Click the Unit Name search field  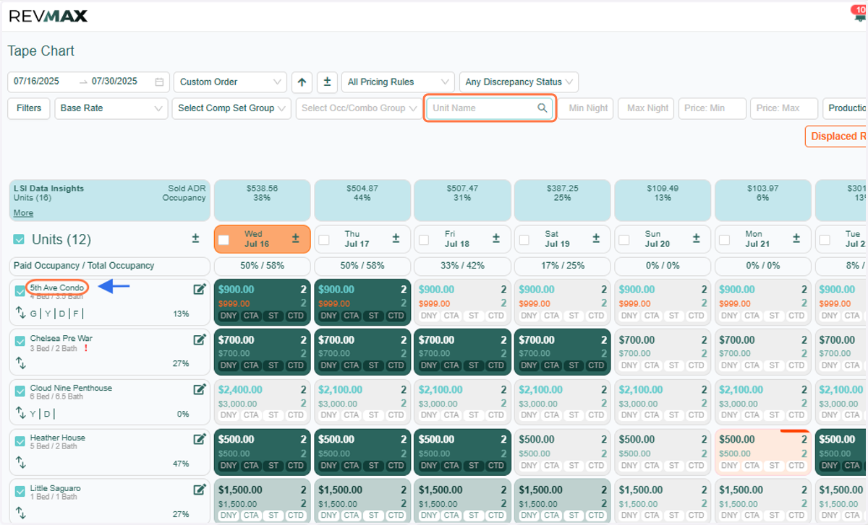coord(490,108)
